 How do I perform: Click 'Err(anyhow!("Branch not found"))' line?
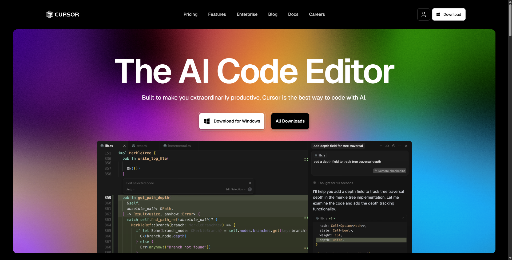click(175, 247)
